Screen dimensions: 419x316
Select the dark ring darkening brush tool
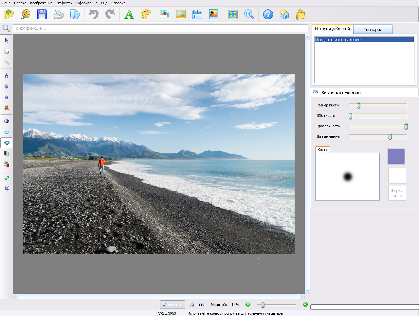tap(7, 143)
